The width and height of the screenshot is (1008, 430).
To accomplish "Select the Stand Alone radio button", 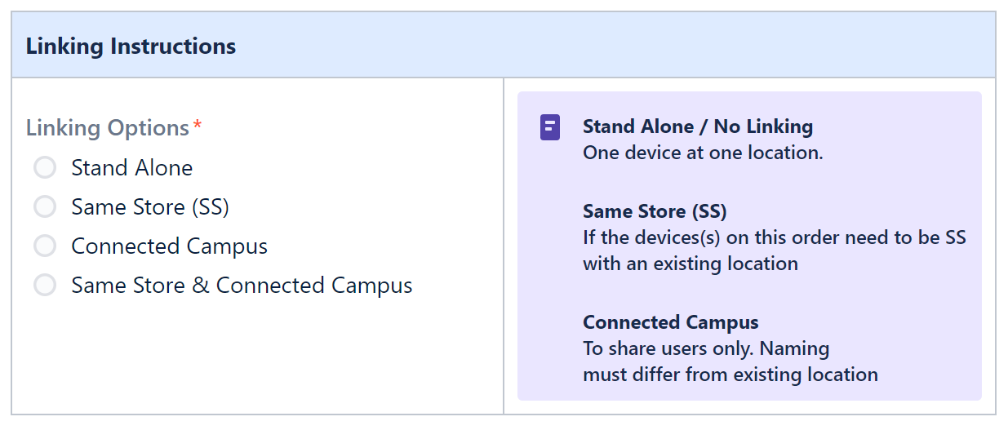I will 45,168.
